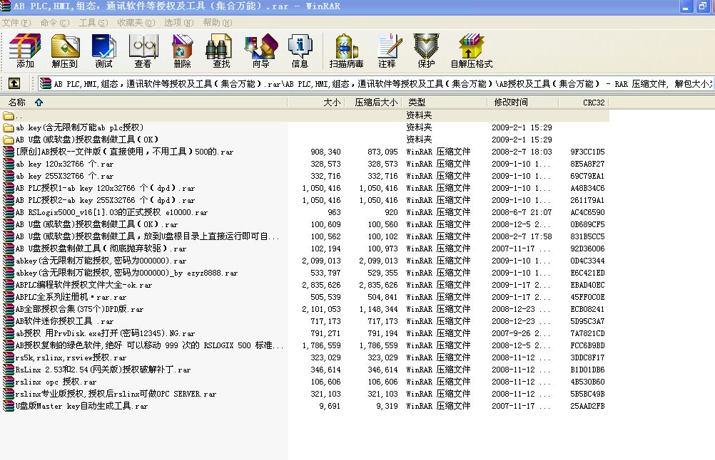Screen dimensions: 715x460
Task: Open the 收藏夹 (Favorites) menu
Action: [136, 23]
